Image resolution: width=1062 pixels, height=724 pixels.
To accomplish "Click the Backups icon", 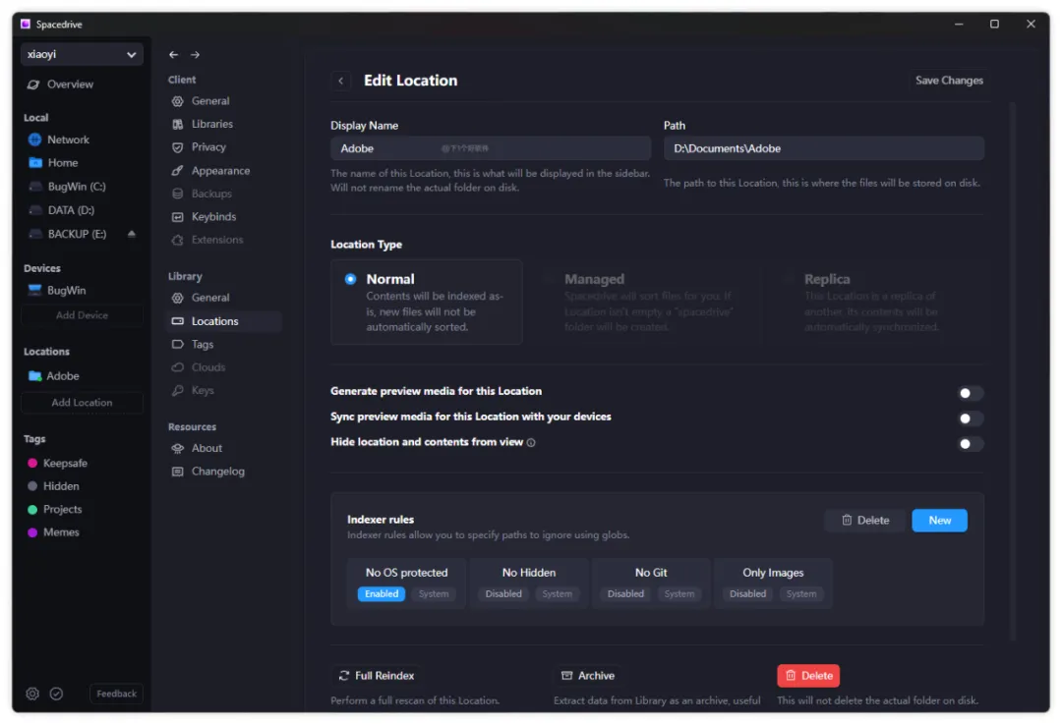I will click(177, 194).
